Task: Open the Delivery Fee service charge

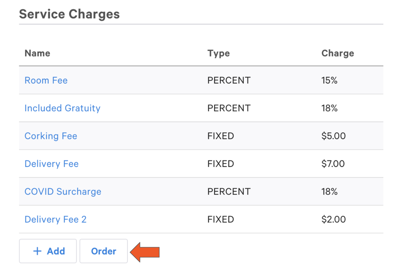Action: point(52,164)
